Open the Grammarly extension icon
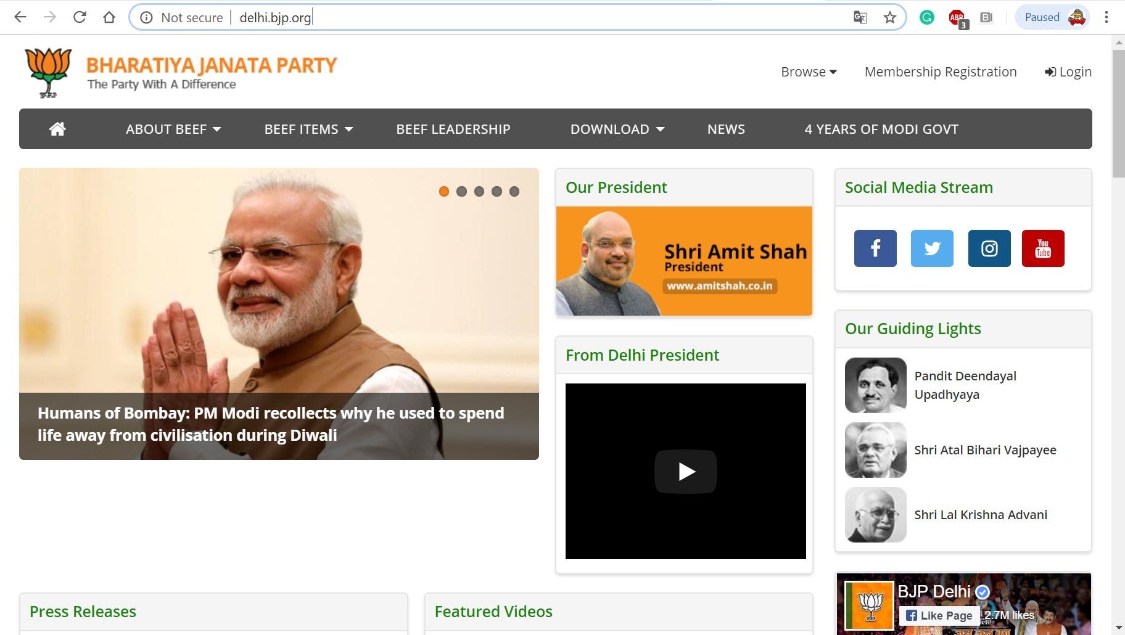 (926, 17)
